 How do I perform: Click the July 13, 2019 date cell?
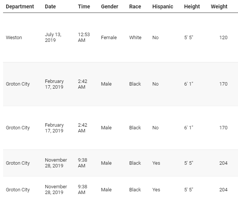pyautogui.click(x=53, y=37)
